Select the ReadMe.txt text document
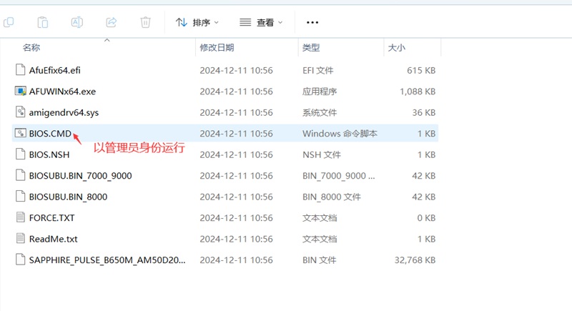Image resolution: width=572 pixels, height=311 pixels. [53, 239]
